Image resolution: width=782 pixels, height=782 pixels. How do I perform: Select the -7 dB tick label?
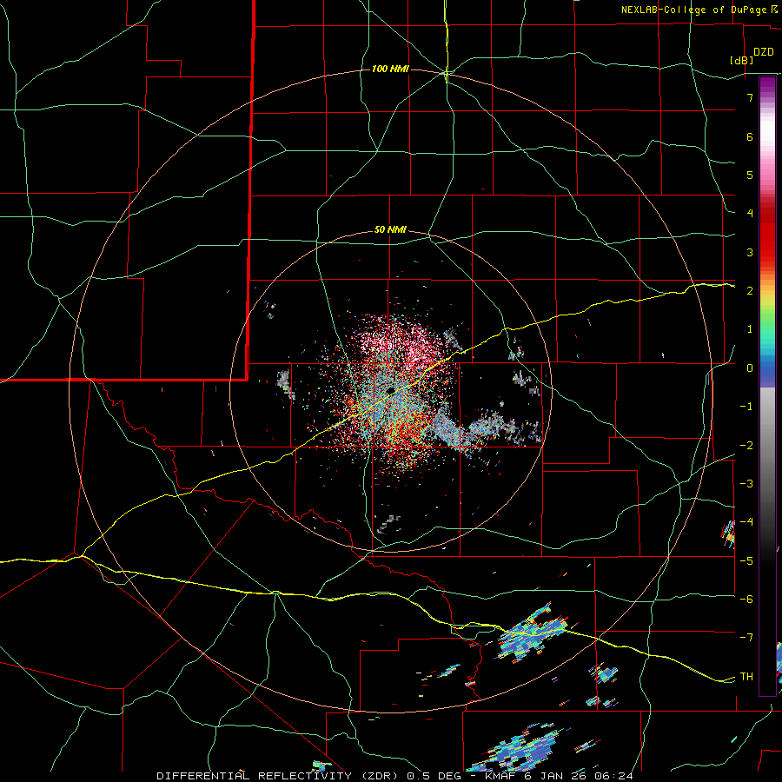(746, 638)
